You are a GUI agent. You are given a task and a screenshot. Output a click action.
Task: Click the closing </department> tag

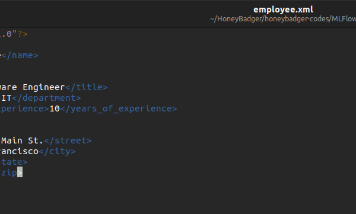coord(46,98)
